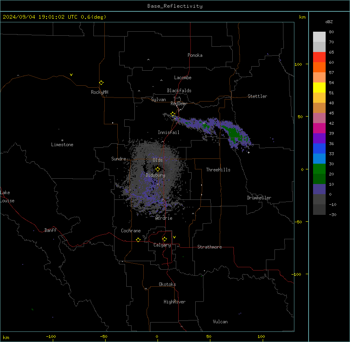Click the yellow diamond marker south of RedDeer
Screen dimensions: 350x342
pyautogui.click(x=173, y=114)
